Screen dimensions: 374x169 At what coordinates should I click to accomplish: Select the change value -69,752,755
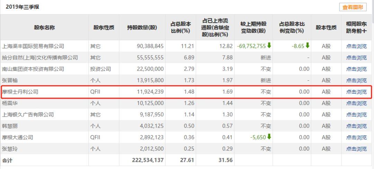tap(251, 46)
